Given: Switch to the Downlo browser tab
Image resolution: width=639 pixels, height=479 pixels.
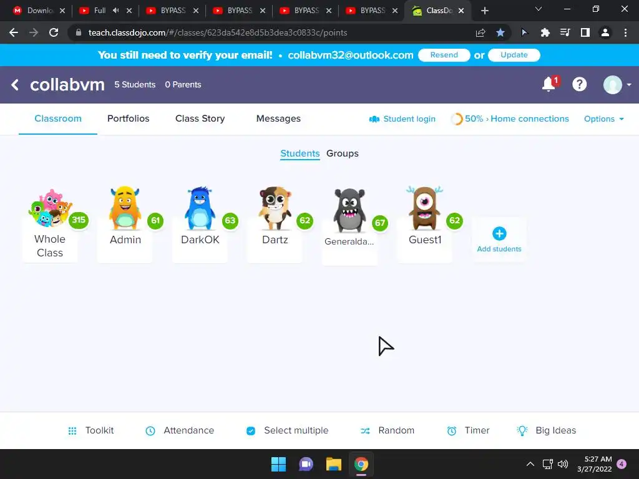Looking at the screenshot, I should tap(39, 11).
